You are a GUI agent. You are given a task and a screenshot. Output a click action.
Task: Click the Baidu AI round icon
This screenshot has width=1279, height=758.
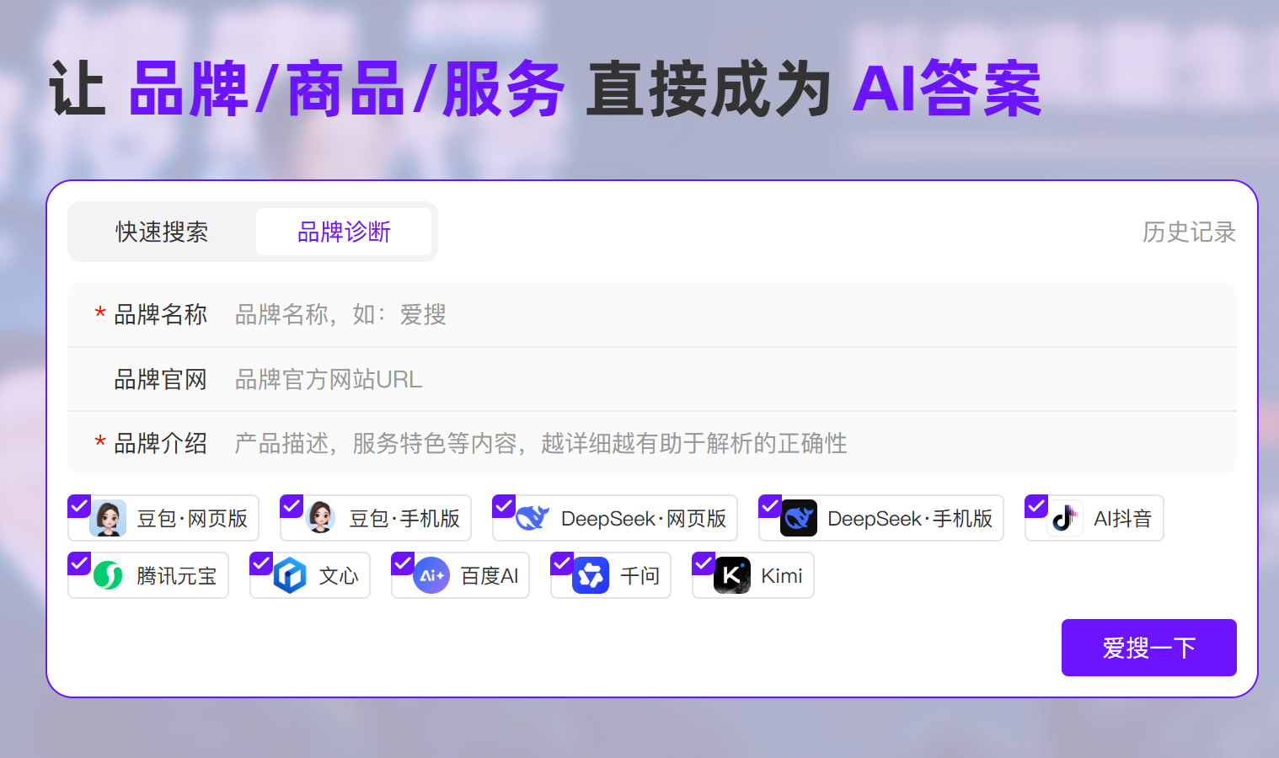[431, 576]
